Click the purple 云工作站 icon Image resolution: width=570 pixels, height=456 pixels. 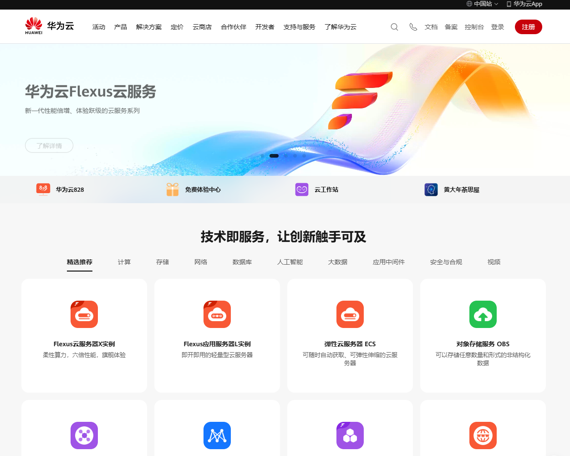tap(302, 189)
